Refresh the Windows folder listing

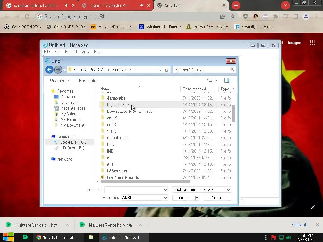[167, 70]
